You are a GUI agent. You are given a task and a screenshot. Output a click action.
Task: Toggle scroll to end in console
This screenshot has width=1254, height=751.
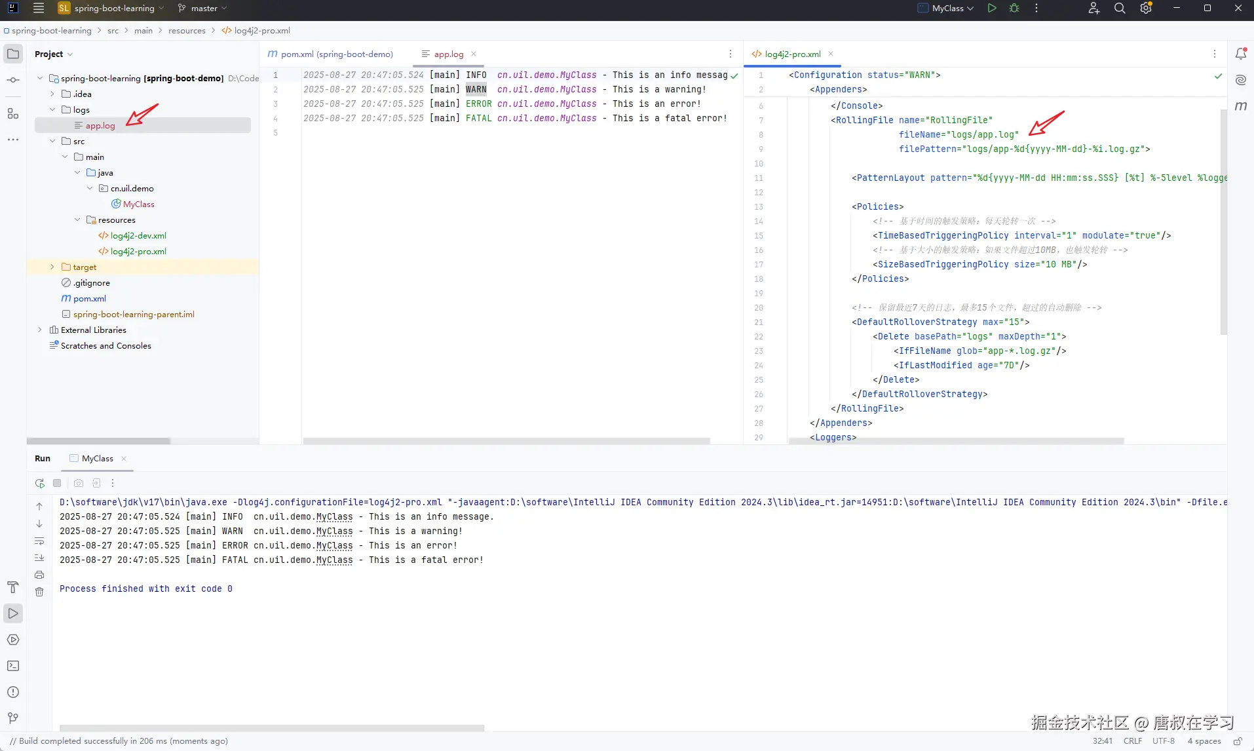tap(39, 558)
